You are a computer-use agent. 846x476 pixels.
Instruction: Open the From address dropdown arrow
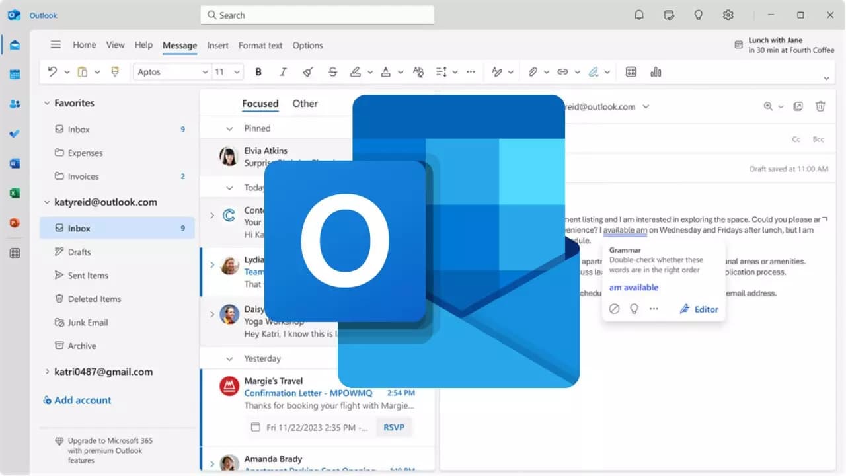[x=646, y=106]
